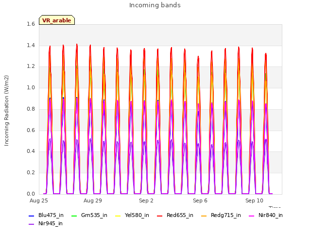
Task: Click the 1.4 y-axis tick label
Action: coord(31,45)
